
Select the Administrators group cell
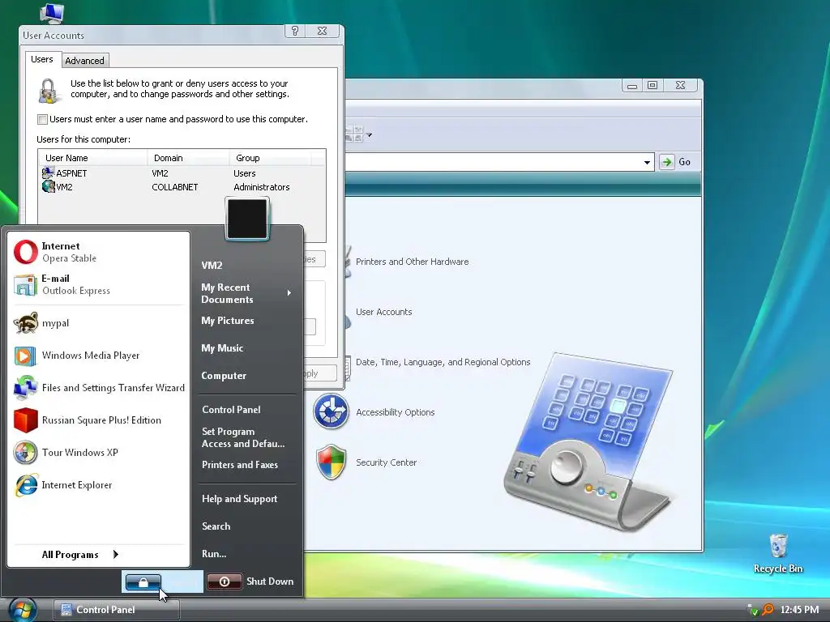[262, 187]
